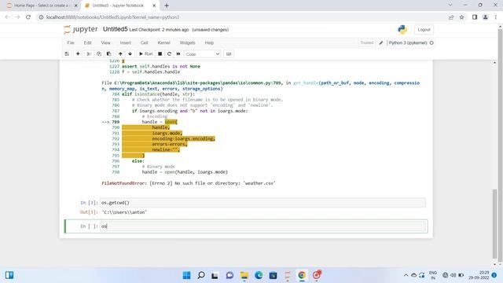
Task: Cut the selected cells
Action: tap(89, 54)
